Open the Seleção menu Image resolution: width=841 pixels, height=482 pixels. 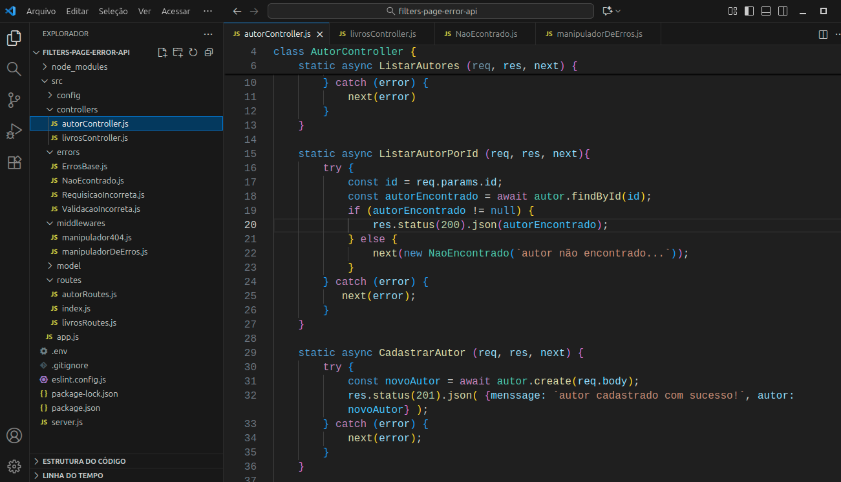point(113,11)
